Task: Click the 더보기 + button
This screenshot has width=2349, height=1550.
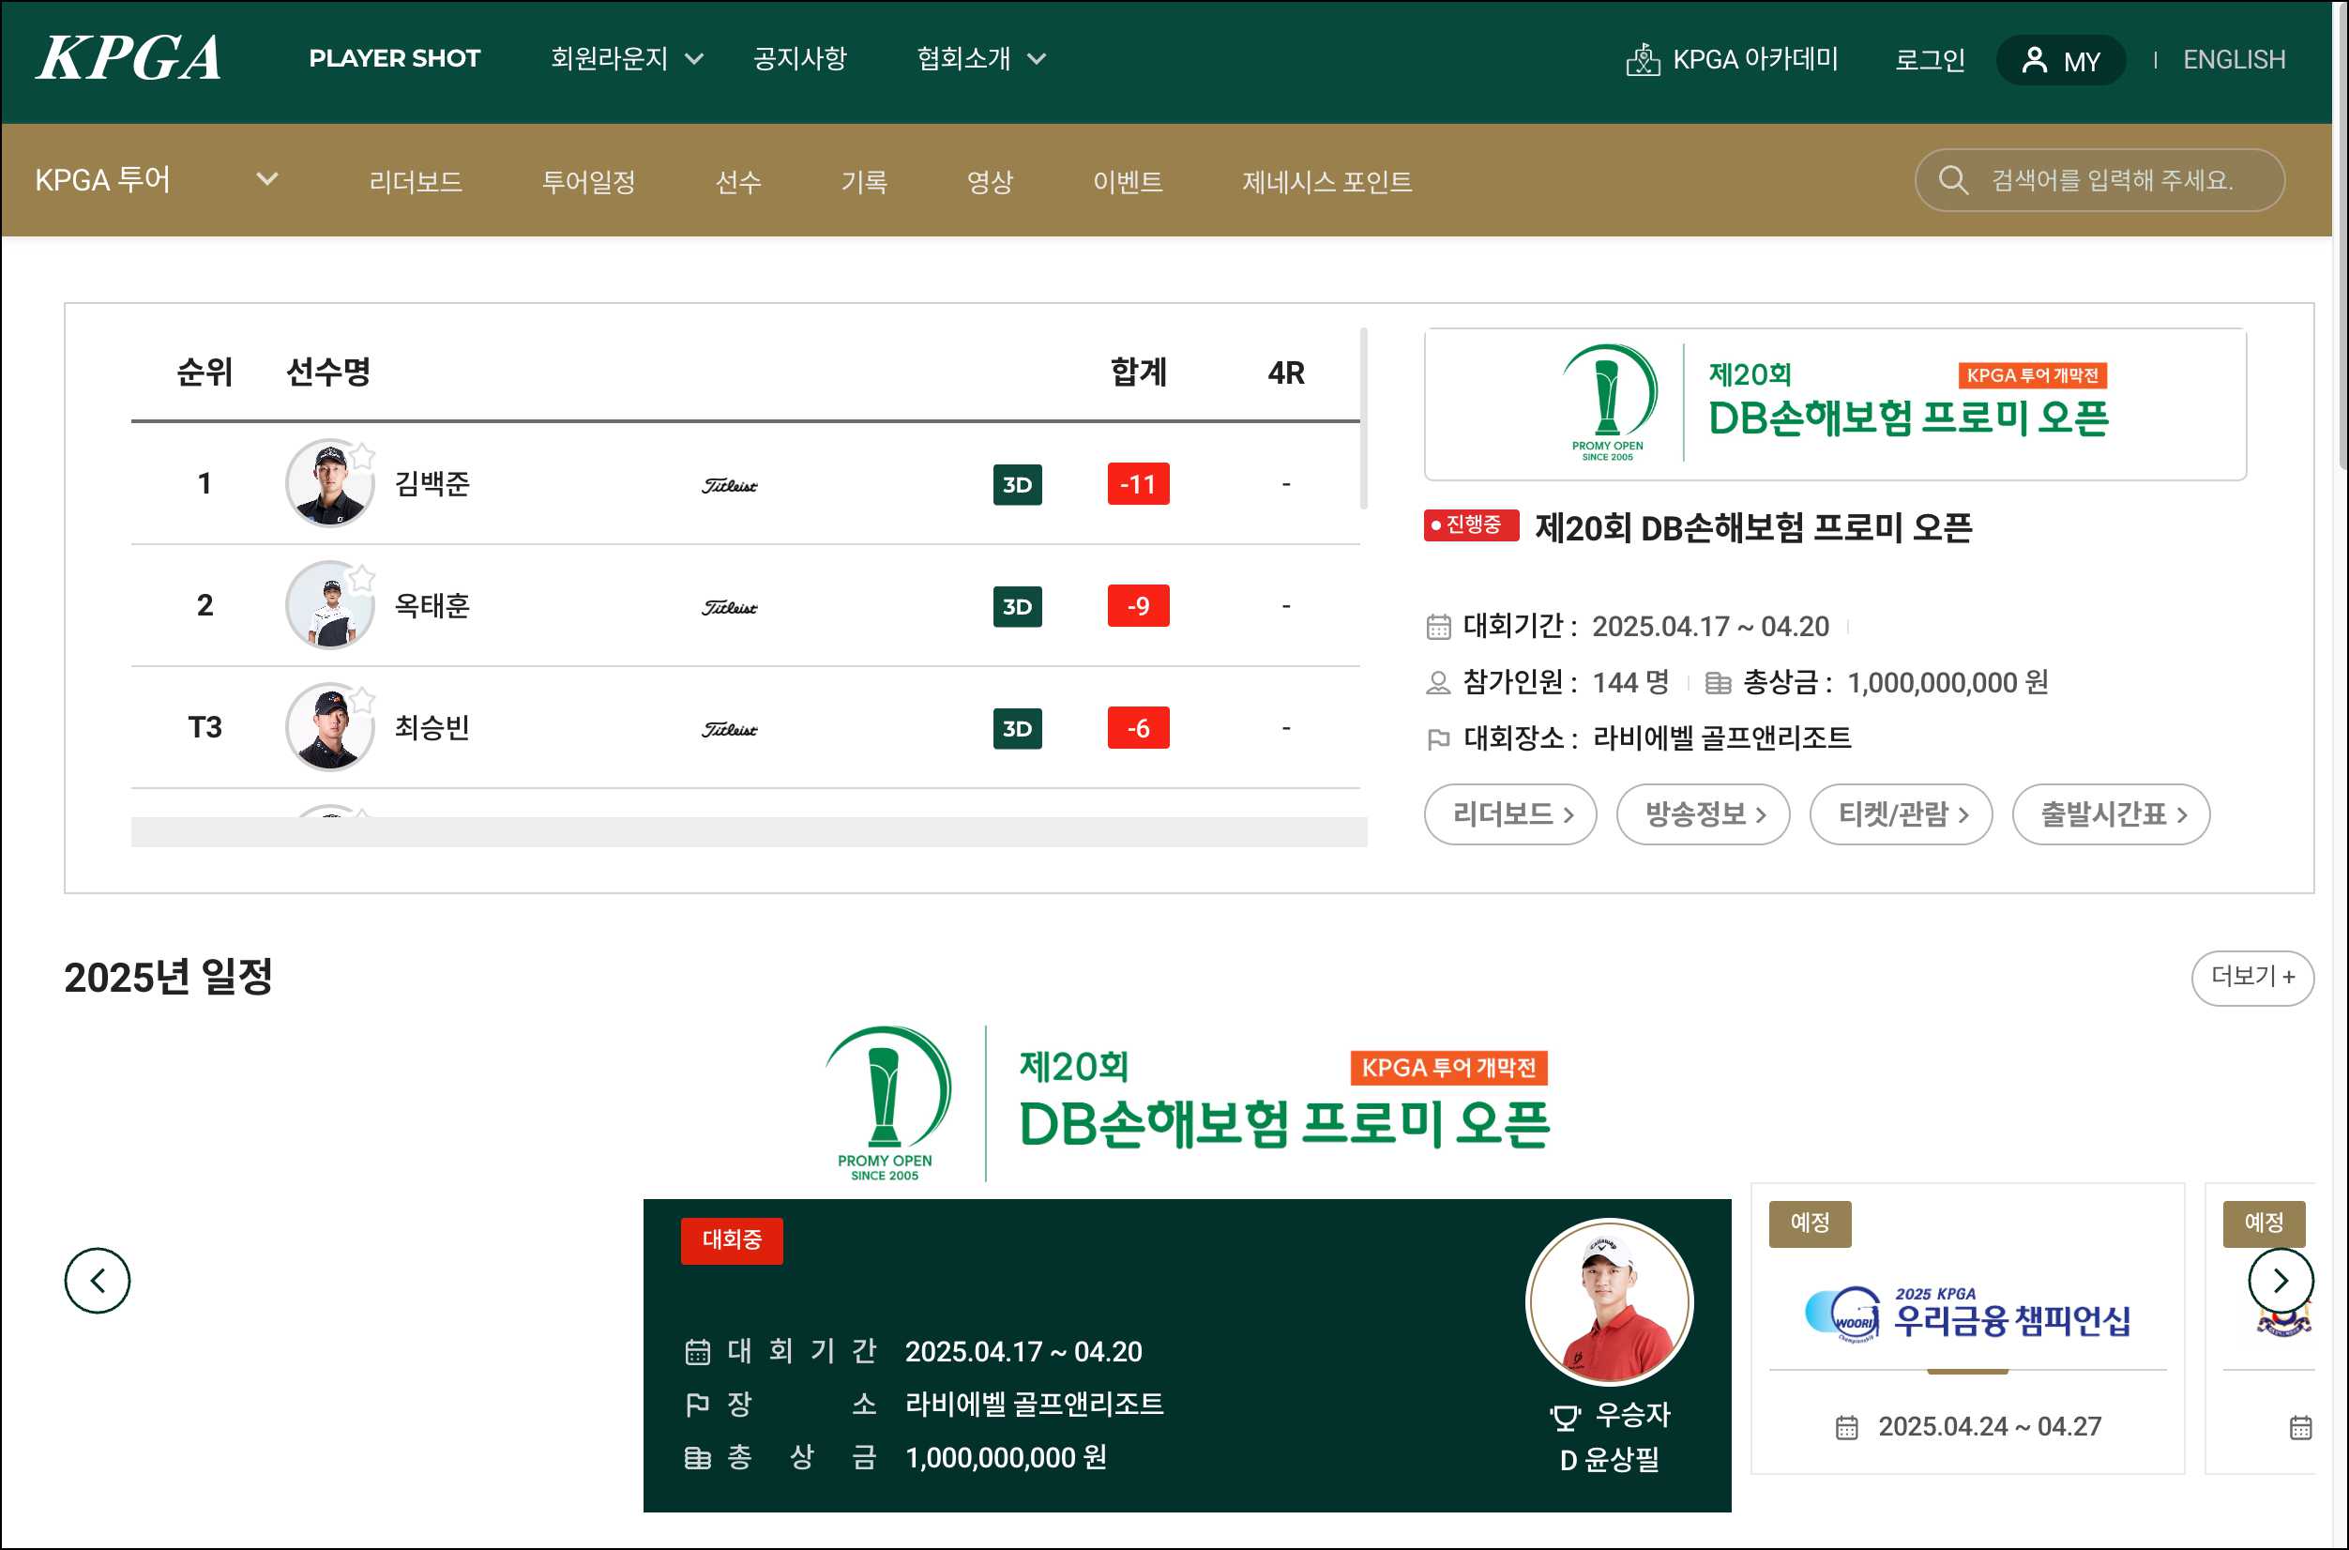Action: [x=2252, y=978]
